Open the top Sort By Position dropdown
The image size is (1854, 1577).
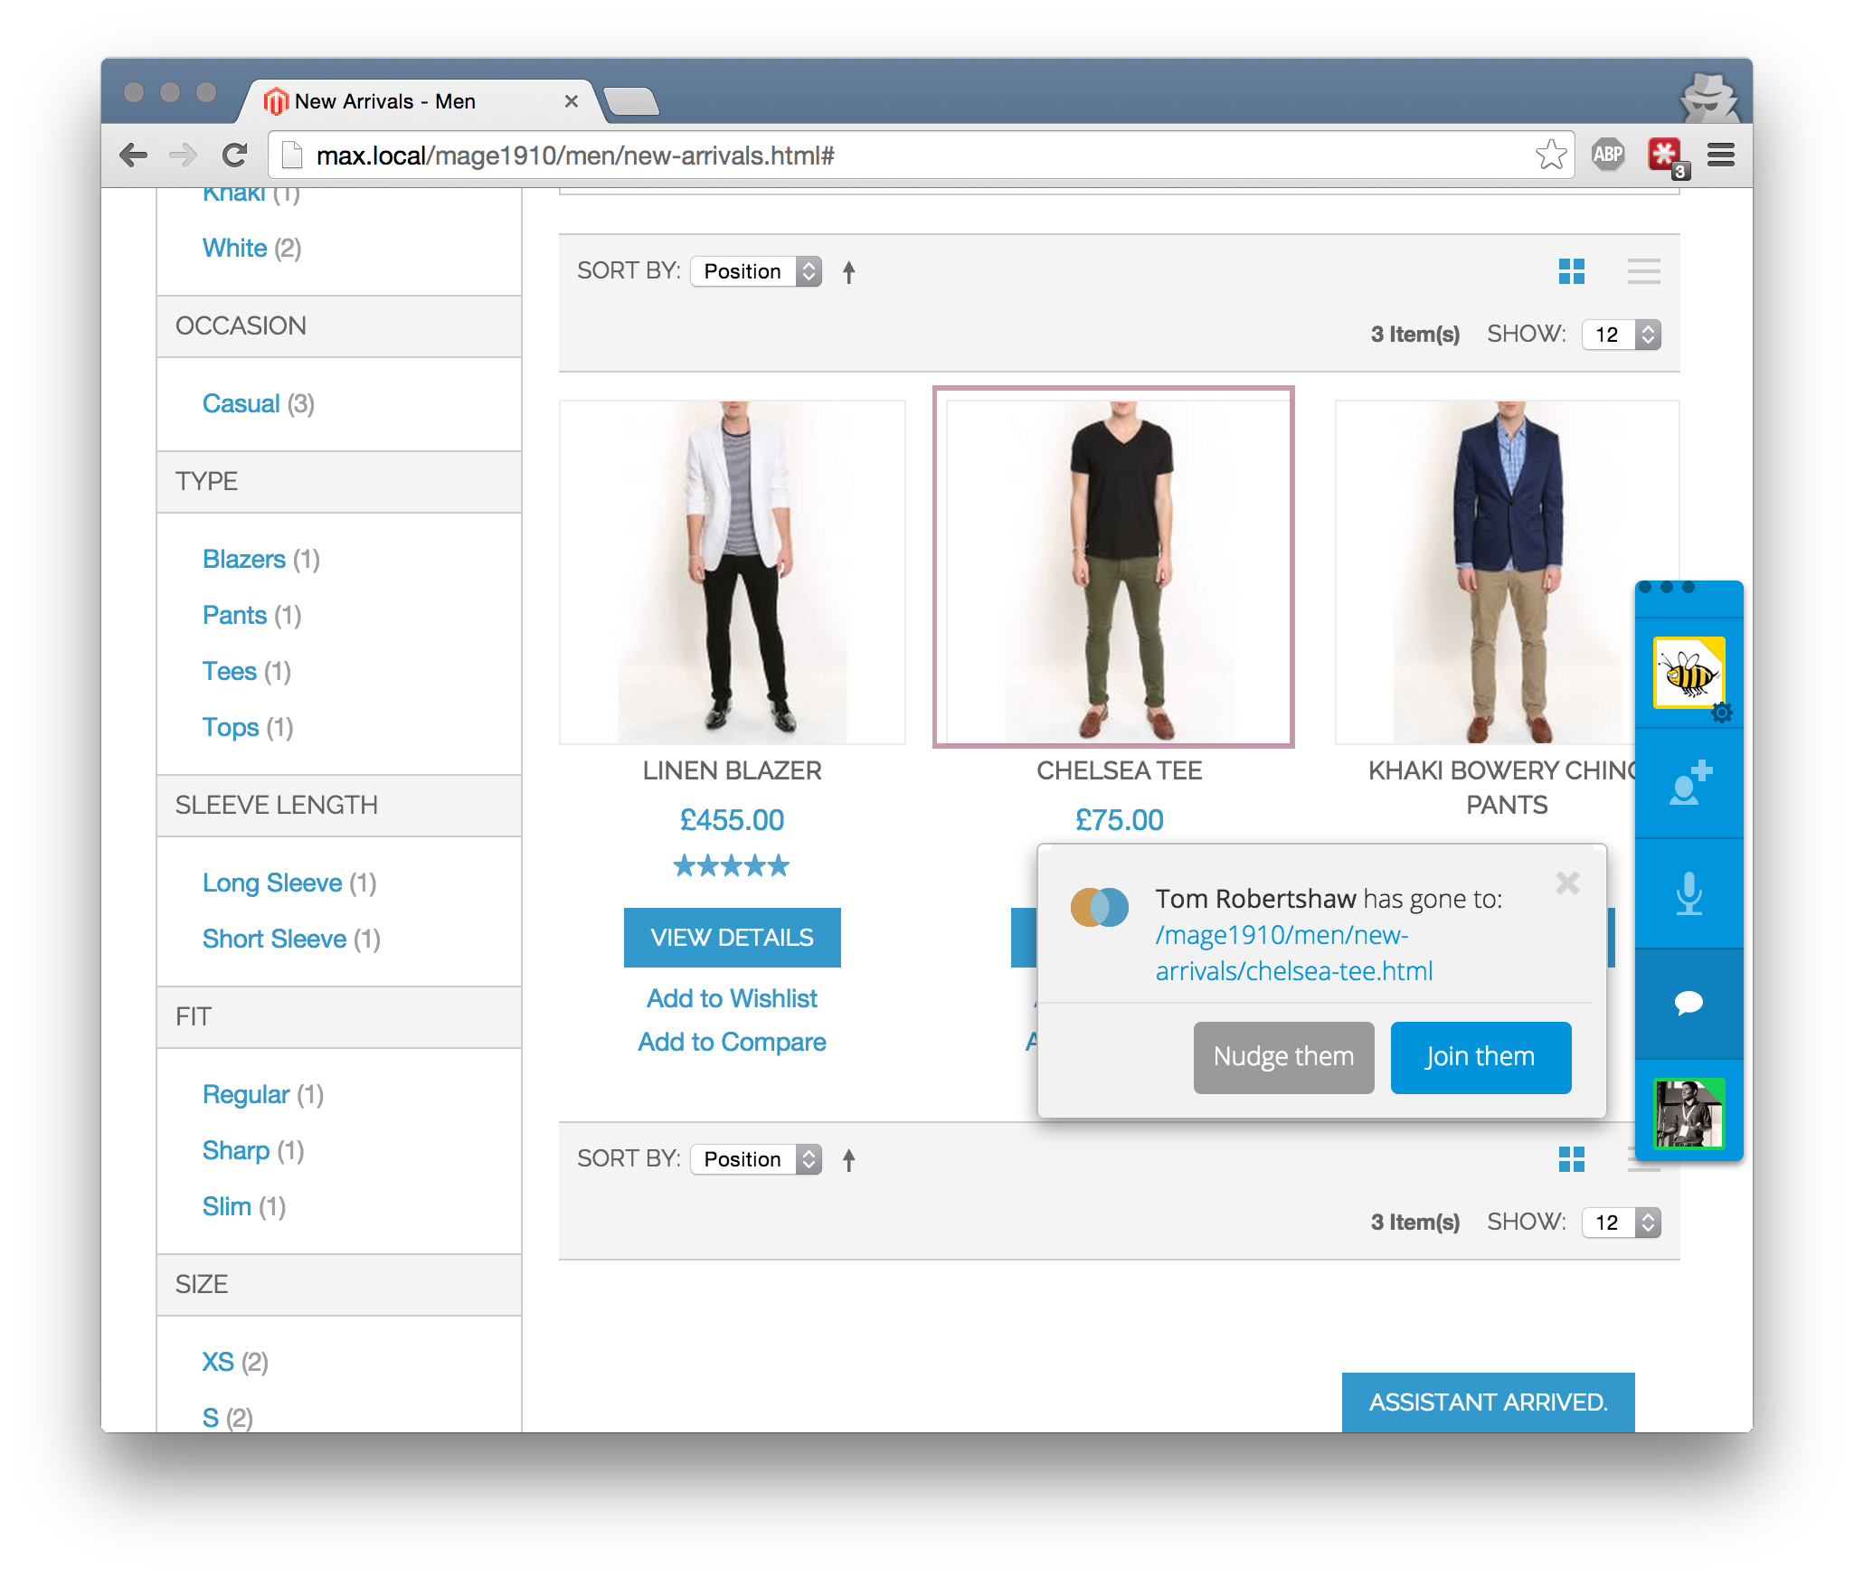pyautogui.click(x=755, y=271)
